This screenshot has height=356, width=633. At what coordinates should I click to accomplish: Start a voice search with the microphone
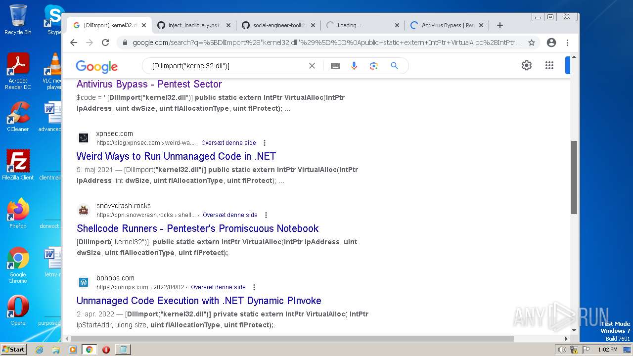354,66
